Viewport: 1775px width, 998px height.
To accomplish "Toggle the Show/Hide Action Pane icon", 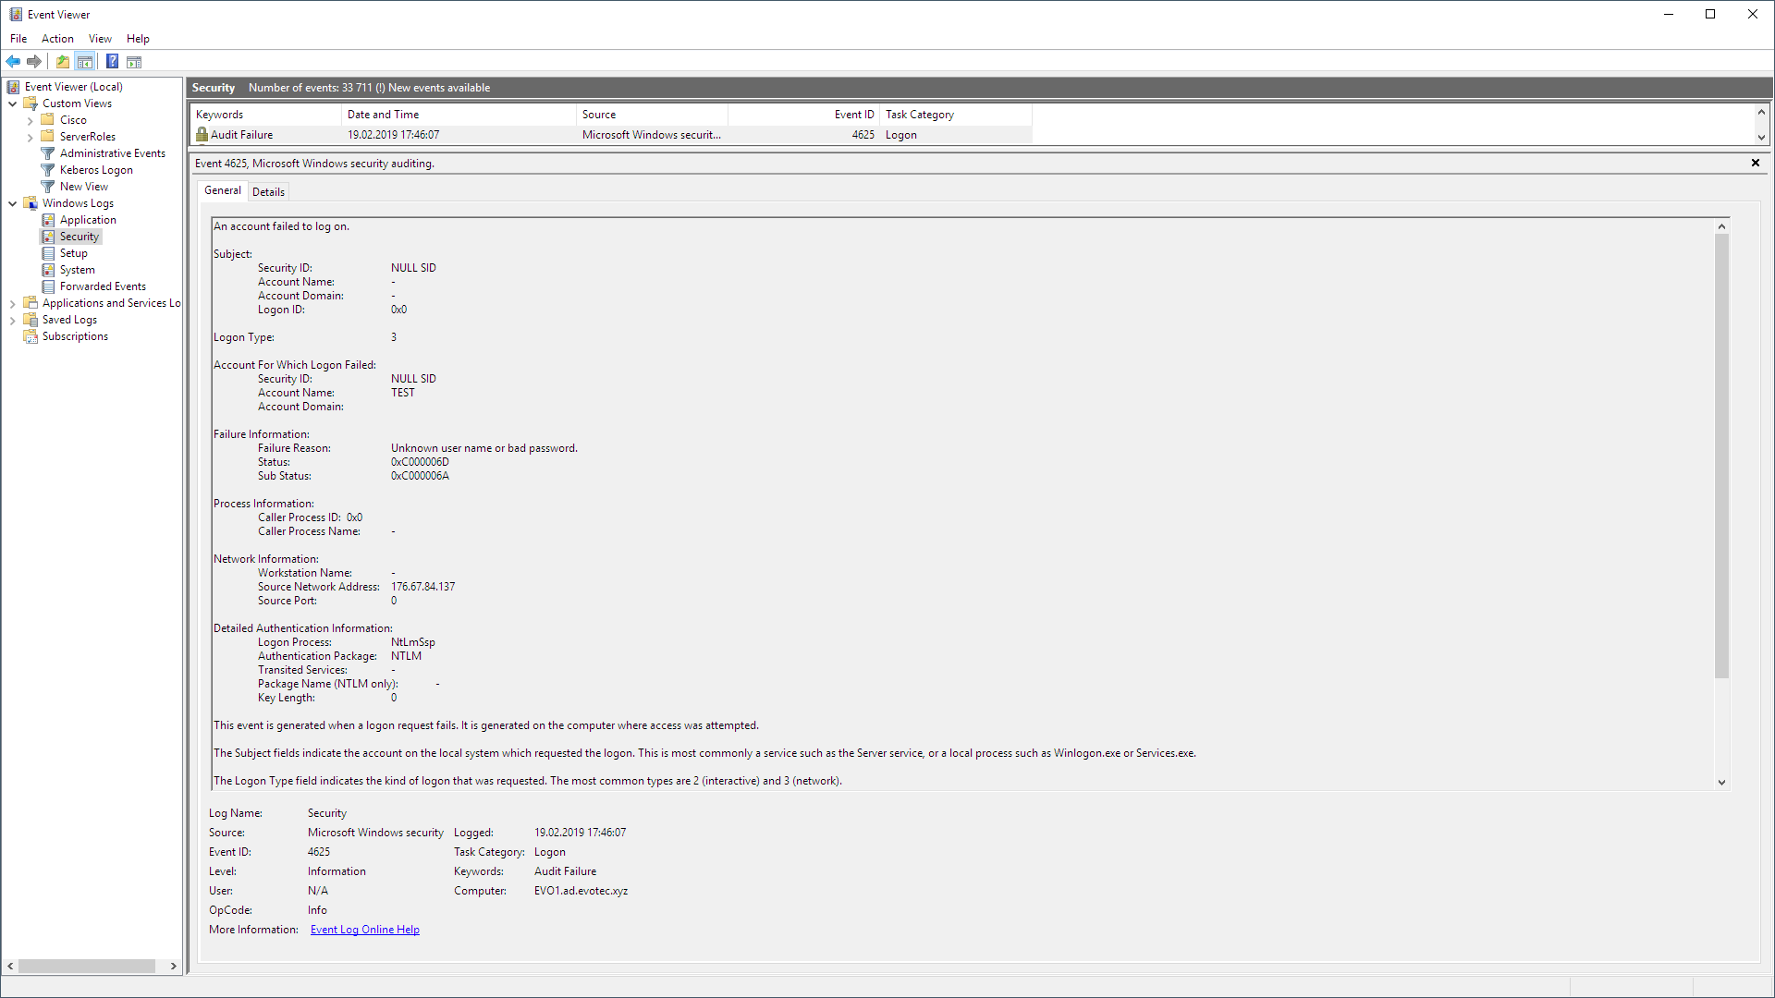I will pos(134,61).
